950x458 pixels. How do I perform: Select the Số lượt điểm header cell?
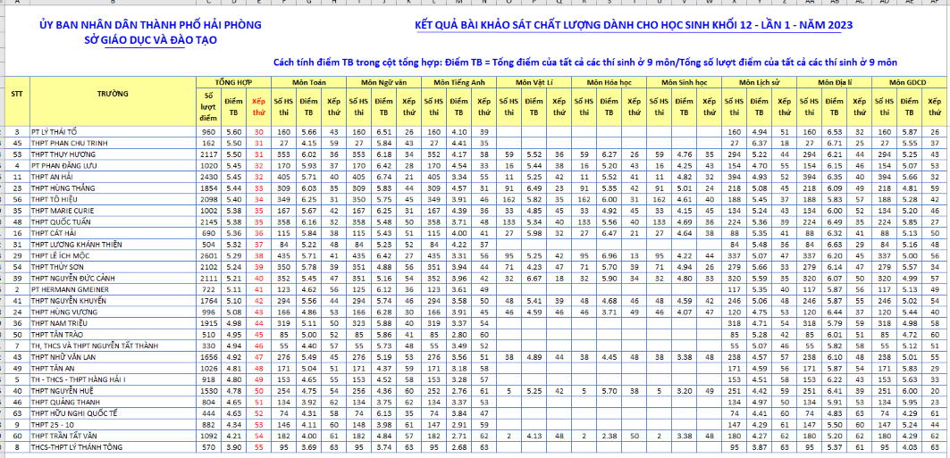(x=209, y=106)
